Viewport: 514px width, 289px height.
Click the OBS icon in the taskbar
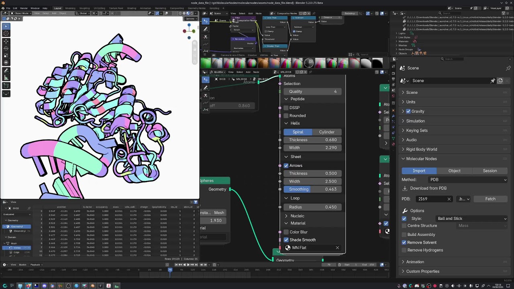coord(68,286)
